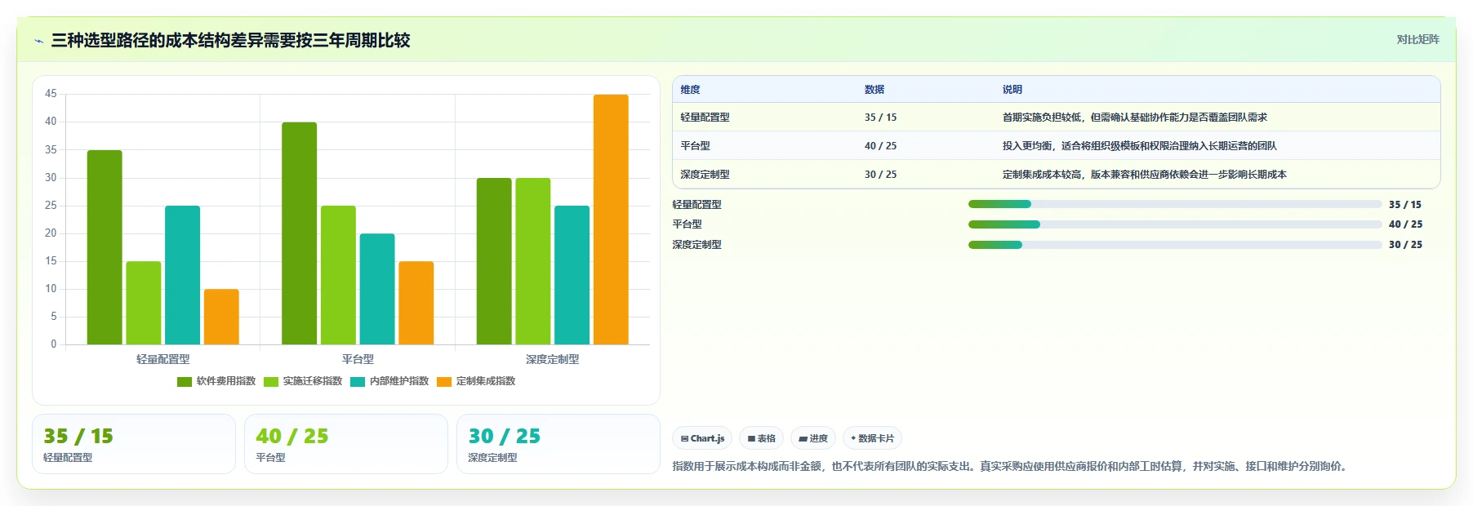Image resolution: width=1473 pixels, height=506 pixels.
Task: Click the 深度定制型 progress bar
Action: point(1175,245)
